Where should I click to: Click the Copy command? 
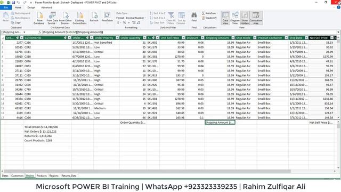(x=16, y=22)
